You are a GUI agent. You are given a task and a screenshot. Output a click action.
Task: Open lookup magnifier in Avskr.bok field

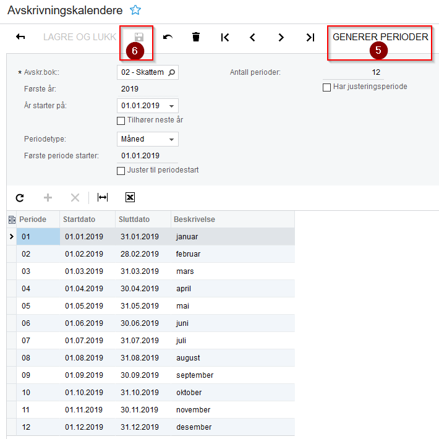[x=172, y=72]
